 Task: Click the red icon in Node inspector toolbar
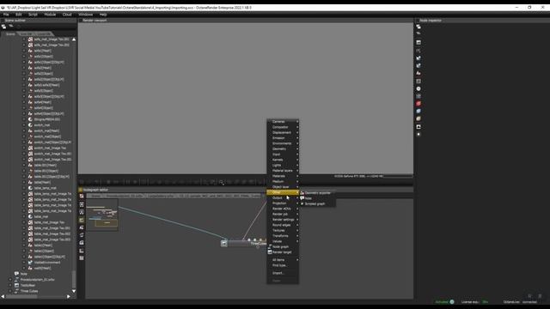[x=419, y=103]
